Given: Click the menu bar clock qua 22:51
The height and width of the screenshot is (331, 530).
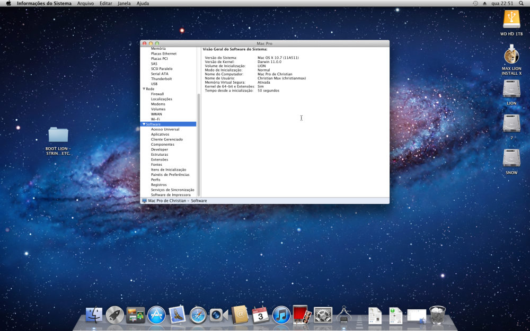Looking at the screenshot, I should (502, 3).
